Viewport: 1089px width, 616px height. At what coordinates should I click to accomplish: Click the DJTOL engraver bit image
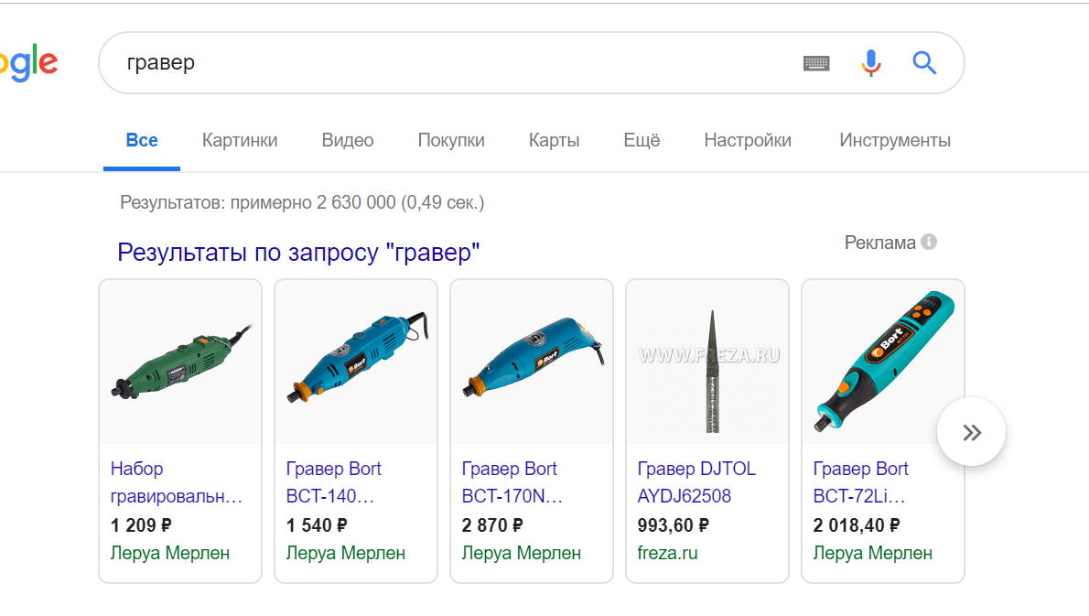707,362
